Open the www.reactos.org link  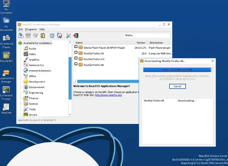(108, 95)
